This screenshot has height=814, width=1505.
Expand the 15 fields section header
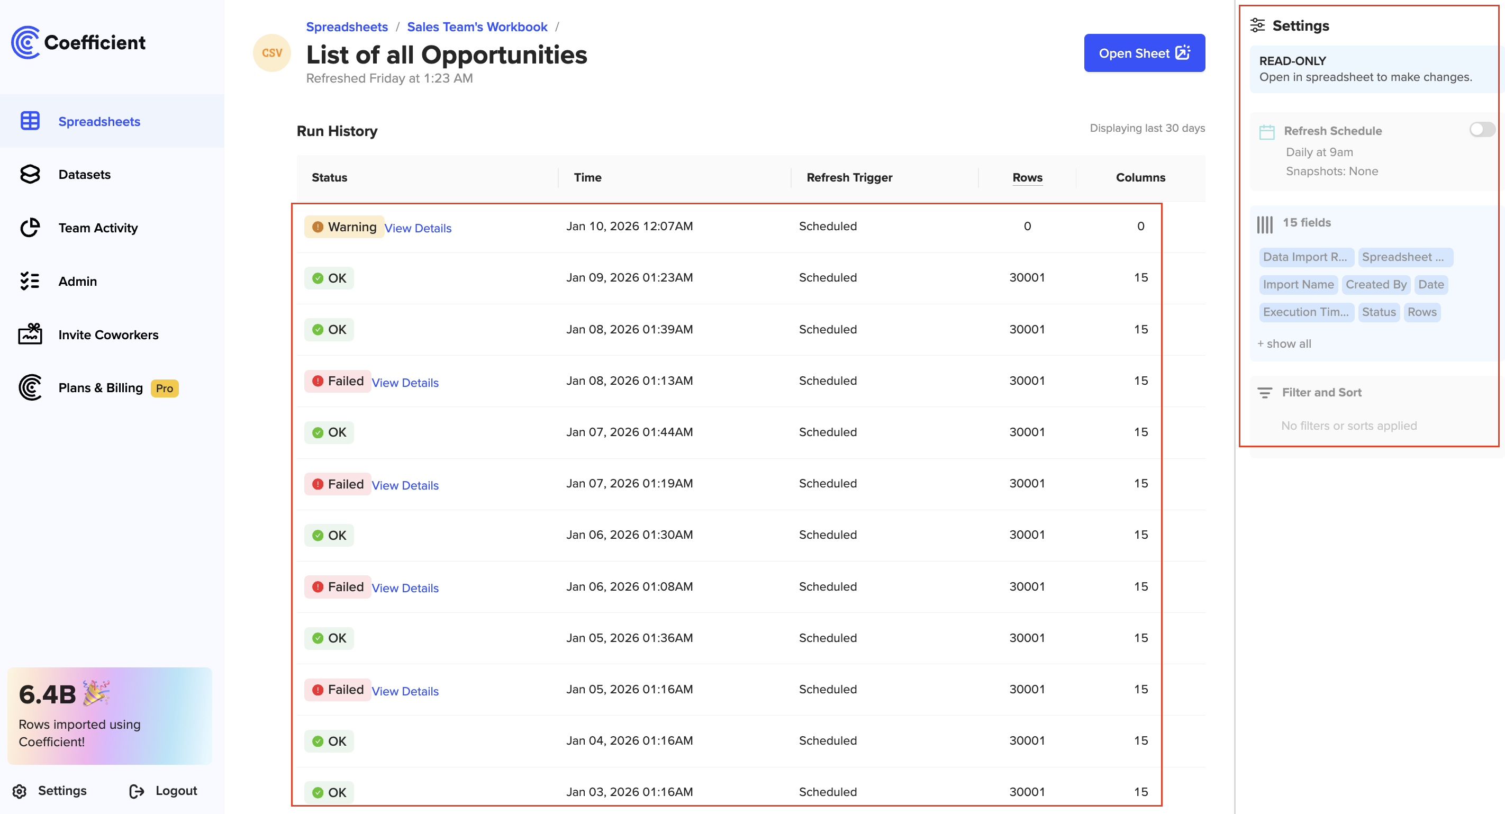point(1306,223)
